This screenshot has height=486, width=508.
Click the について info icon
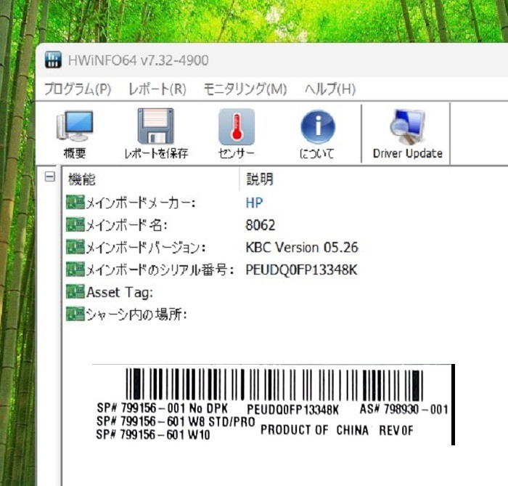point(318,127)
